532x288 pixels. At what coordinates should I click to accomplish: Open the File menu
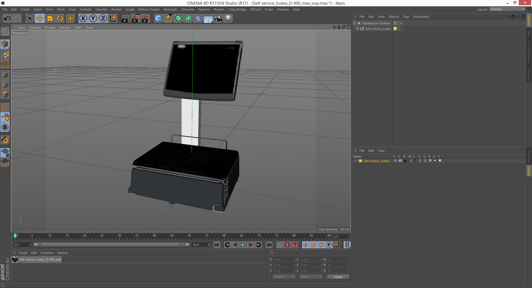click(x=5, y=9)
